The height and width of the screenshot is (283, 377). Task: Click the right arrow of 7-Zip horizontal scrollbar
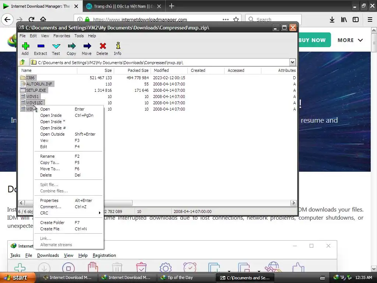pyautogui.click(x=293, y=203)
